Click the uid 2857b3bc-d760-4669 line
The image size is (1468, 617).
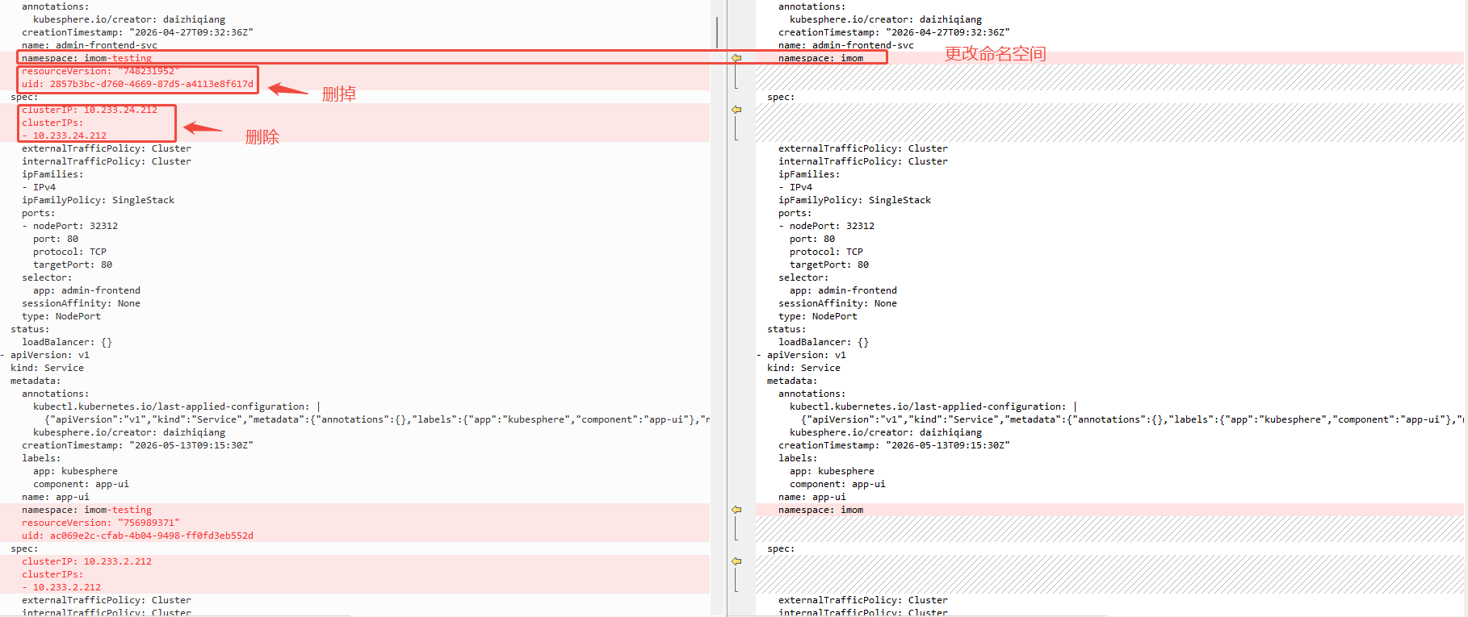(137, 84)
